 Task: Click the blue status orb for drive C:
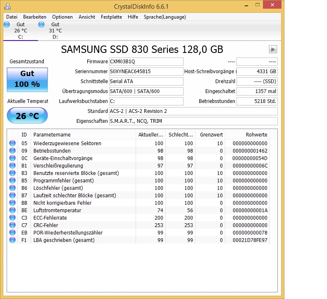coord(7,24)
